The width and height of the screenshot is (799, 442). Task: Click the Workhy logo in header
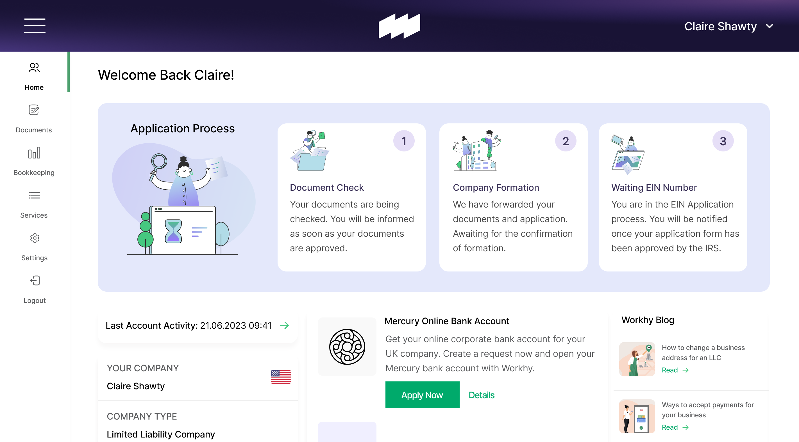399,26
